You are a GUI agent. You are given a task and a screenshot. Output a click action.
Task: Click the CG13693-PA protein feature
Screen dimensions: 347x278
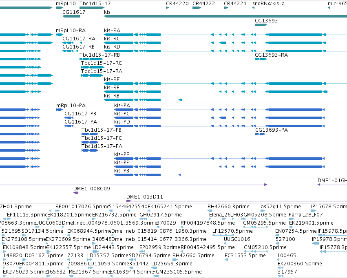pyautogui.click(x=260, y=134)
